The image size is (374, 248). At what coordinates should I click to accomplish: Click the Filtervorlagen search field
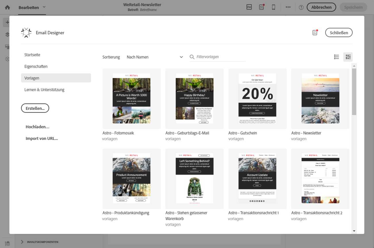pyautogui.click(x=221, y=57)
